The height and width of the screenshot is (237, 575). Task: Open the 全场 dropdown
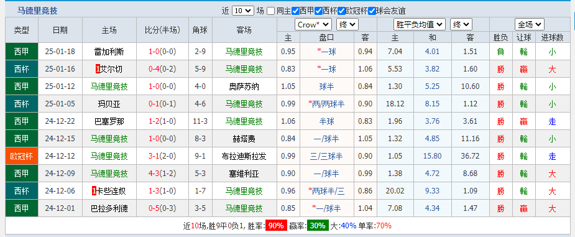(x=530, y=25)
